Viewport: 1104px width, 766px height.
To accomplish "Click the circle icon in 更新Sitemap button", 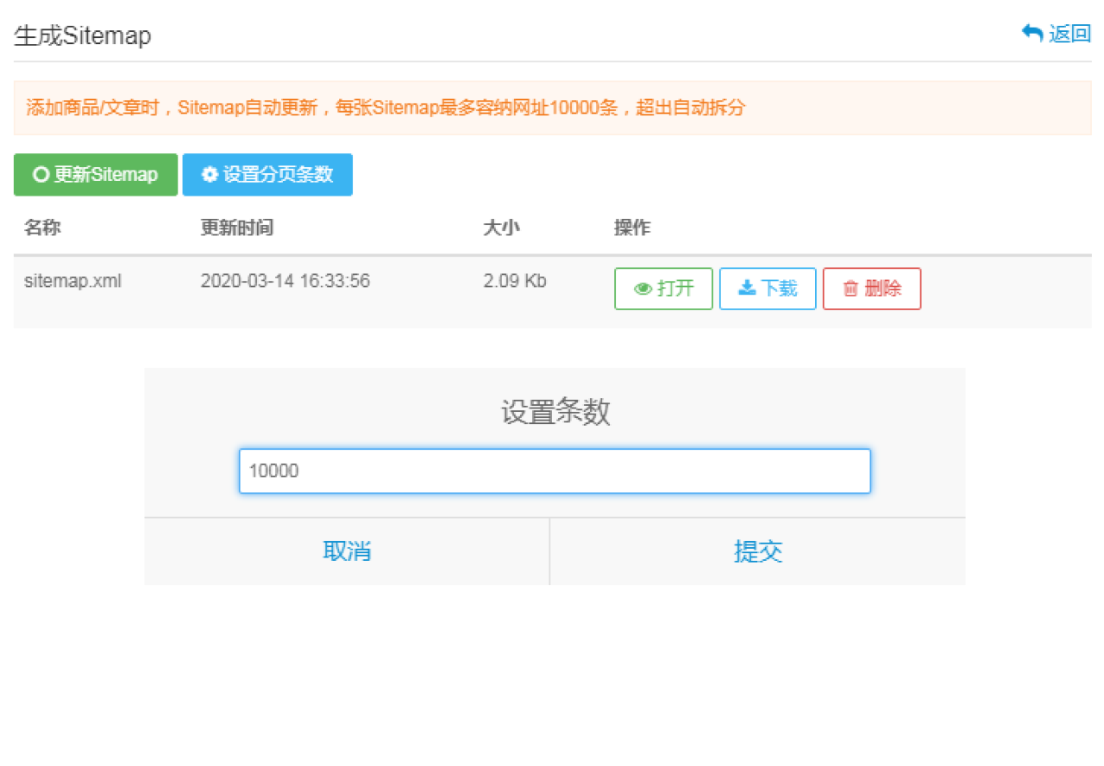I will pos(40,175).
